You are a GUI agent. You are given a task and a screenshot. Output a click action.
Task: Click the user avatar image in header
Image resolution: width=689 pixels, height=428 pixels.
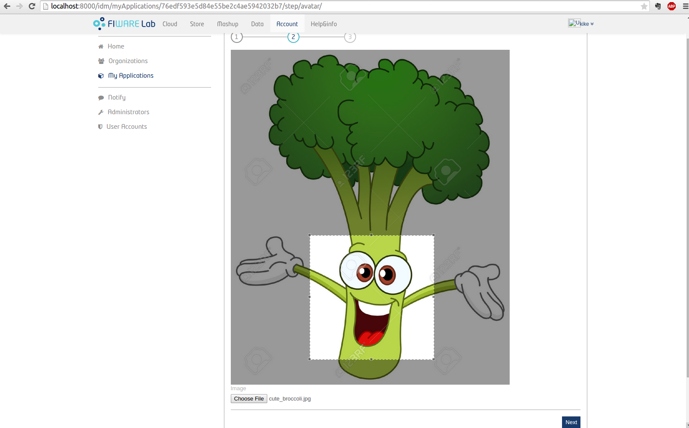(574, 23)
